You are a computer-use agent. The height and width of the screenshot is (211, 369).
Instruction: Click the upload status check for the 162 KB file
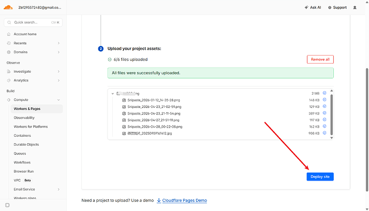(325, 126)
